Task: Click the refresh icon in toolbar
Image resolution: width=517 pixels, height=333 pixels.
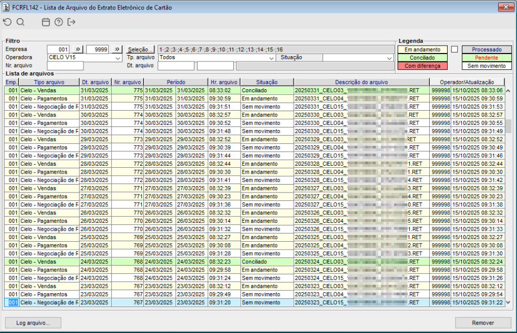Action: (7, 22)
